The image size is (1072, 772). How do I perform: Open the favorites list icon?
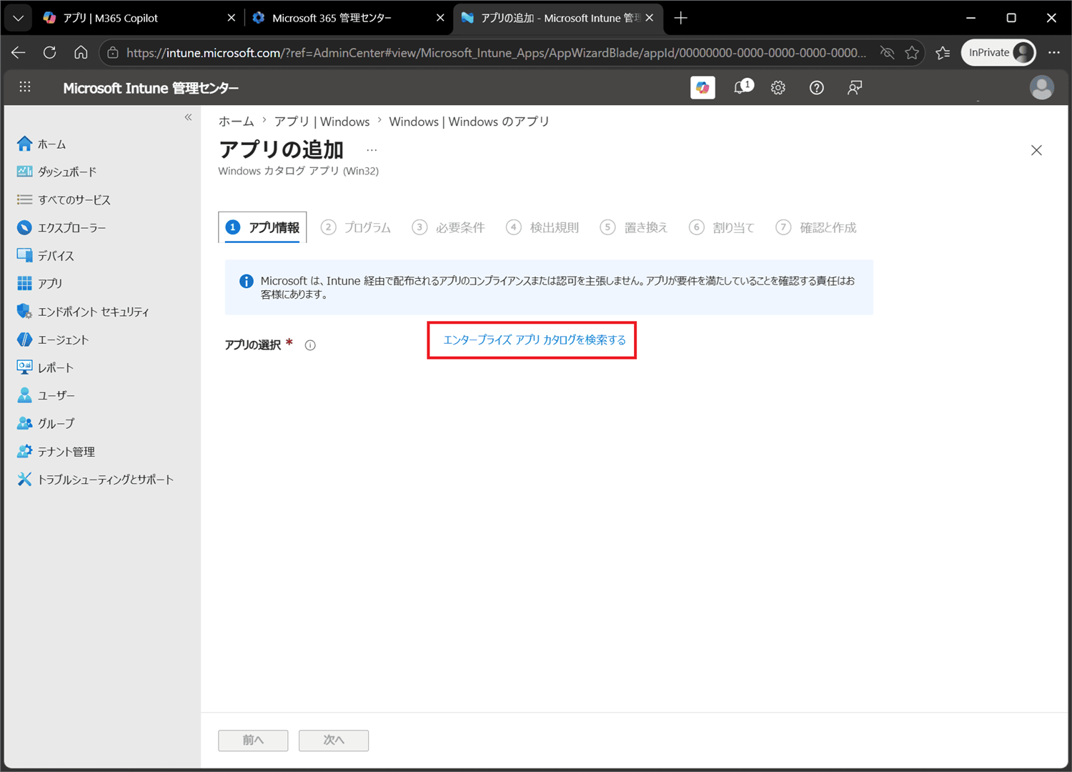(943, 52)
